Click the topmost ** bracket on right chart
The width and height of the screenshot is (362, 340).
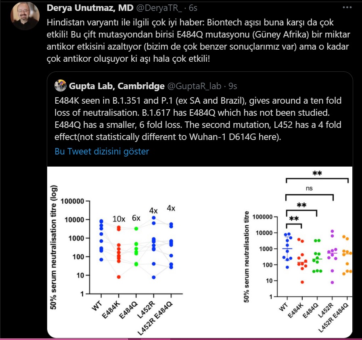click(x=317, y=176)
